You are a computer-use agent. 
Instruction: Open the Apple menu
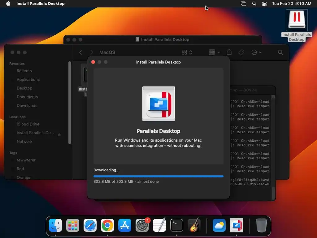(8, 3)
